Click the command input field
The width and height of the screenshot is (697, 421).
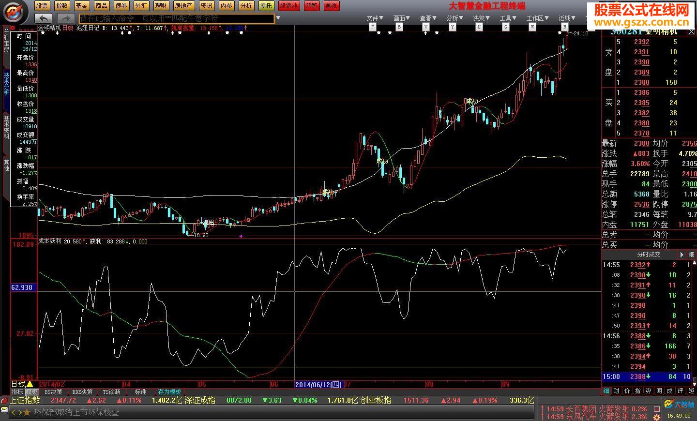click(177, 18)
